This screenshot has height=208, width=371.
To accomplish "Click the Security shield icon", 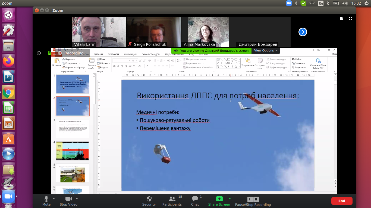I will (149, 199).
